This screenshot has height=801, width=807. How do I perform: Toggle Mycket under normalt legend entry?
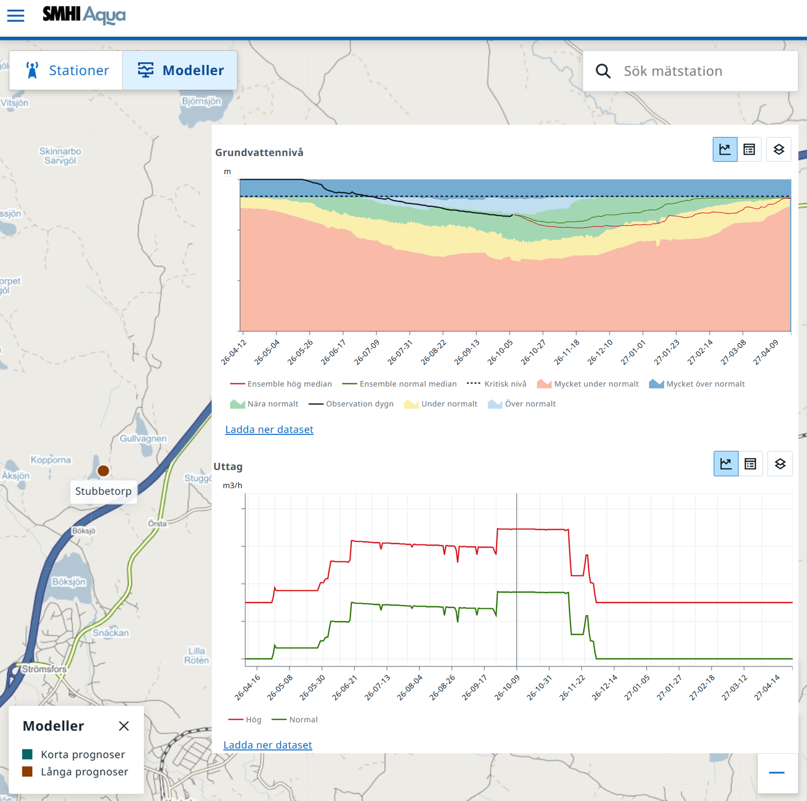point(588,384)
